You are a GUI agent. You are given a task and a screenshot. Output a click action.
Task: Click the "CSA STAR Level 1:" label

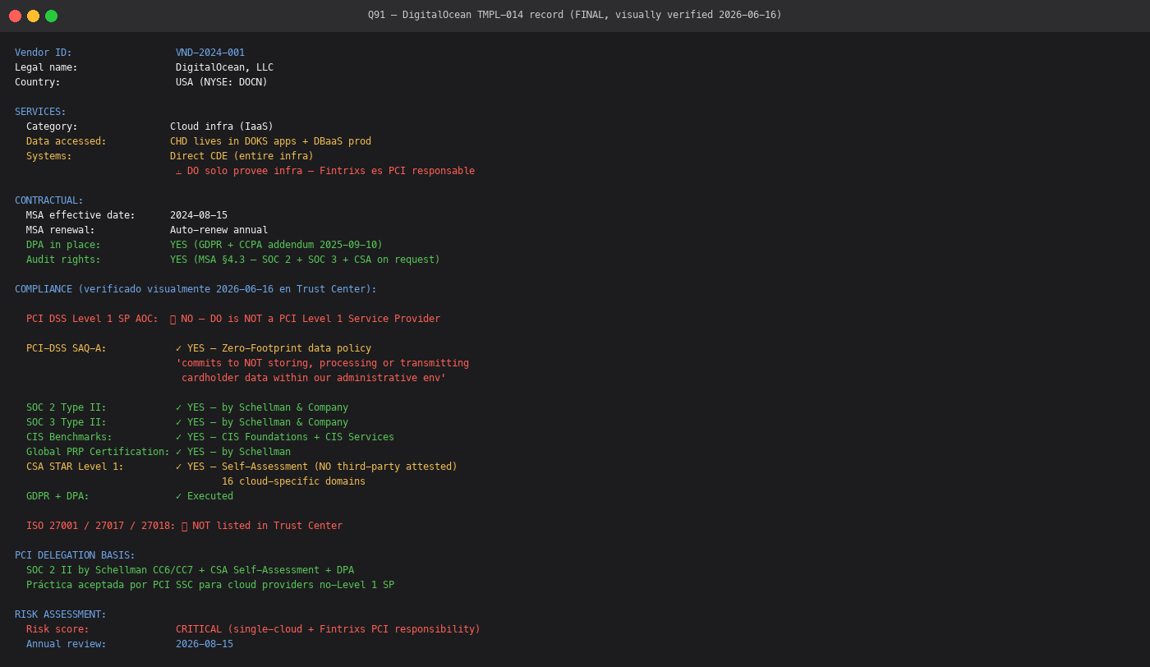click(x=75, y=467)
